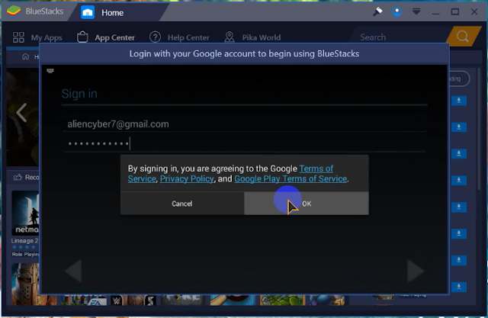Click the Pika World location pin icon

coord(230,37)
